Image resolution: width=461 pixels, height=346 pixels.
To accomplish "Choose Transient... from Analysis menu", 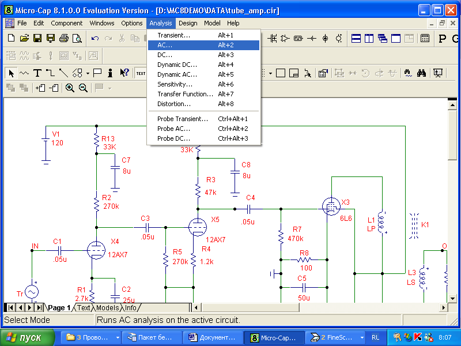I will (x=203, y=35).
